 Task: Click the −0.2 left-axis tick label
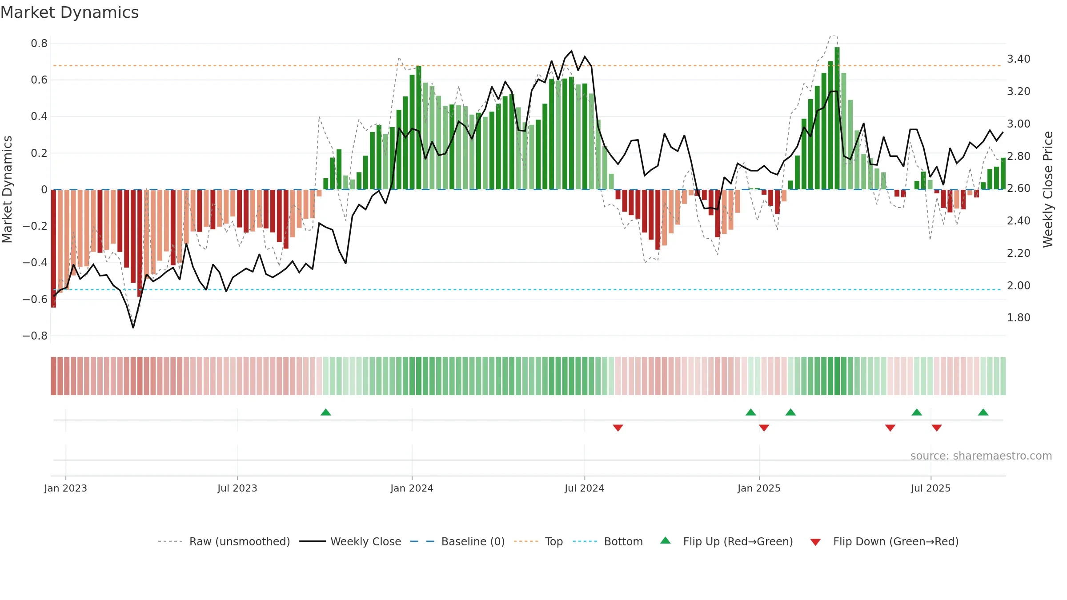pos(35,226)
